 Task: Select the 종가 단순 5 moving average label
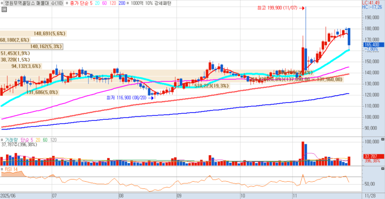(81, 3)
